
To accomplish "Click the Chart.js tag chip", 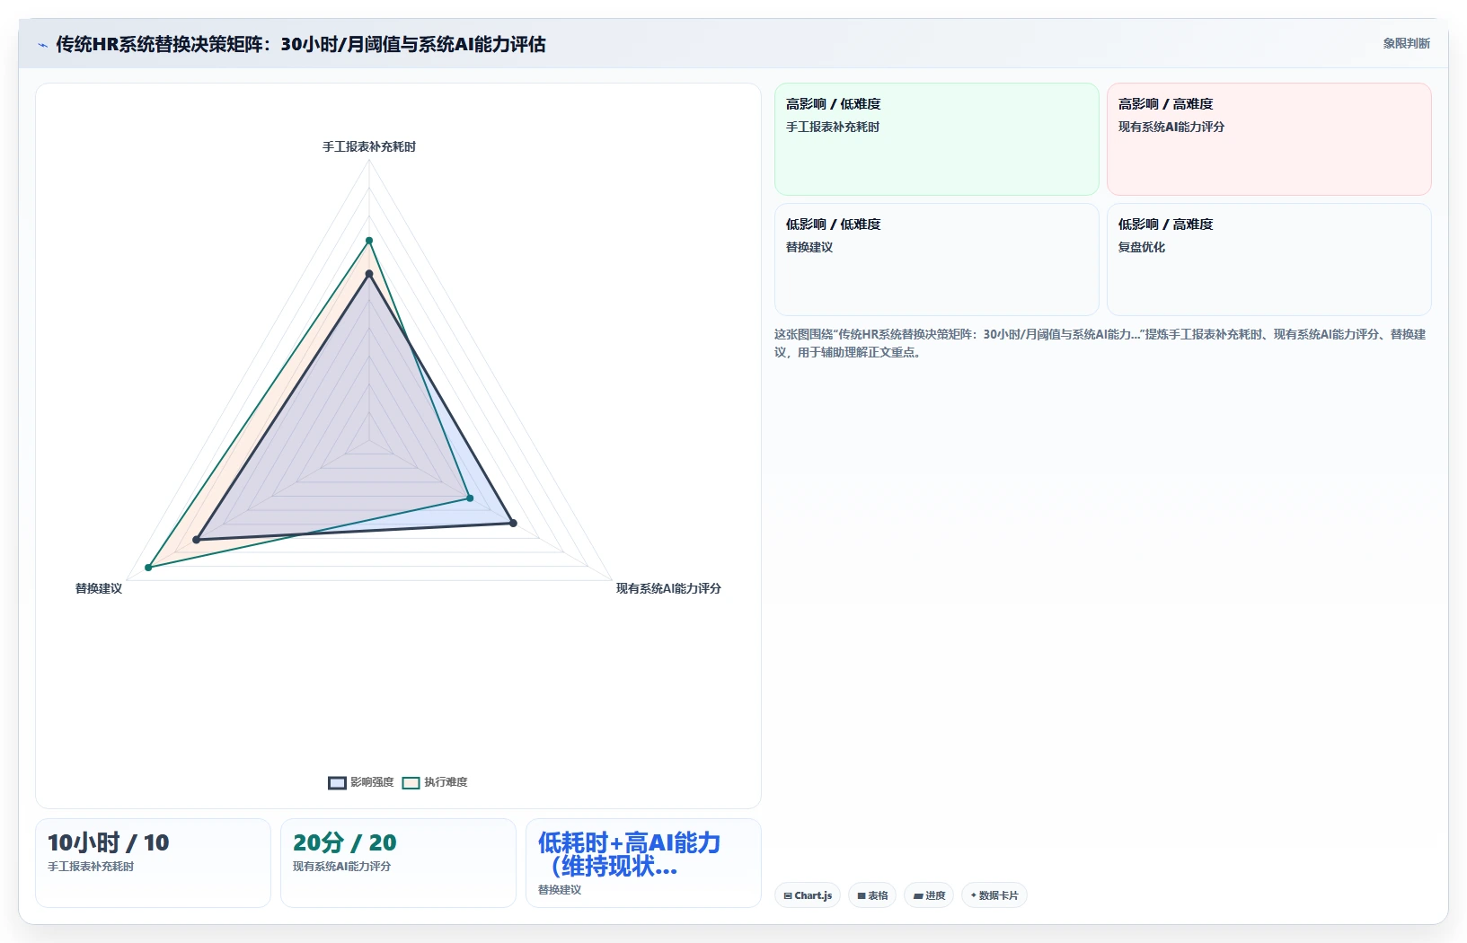I will coord(808,895).
